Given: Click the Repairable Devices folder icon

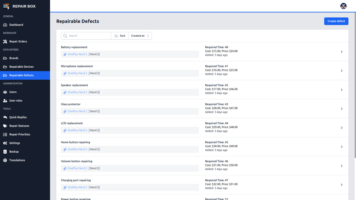Looking at the screenshot, I should [x=5, y=67].
